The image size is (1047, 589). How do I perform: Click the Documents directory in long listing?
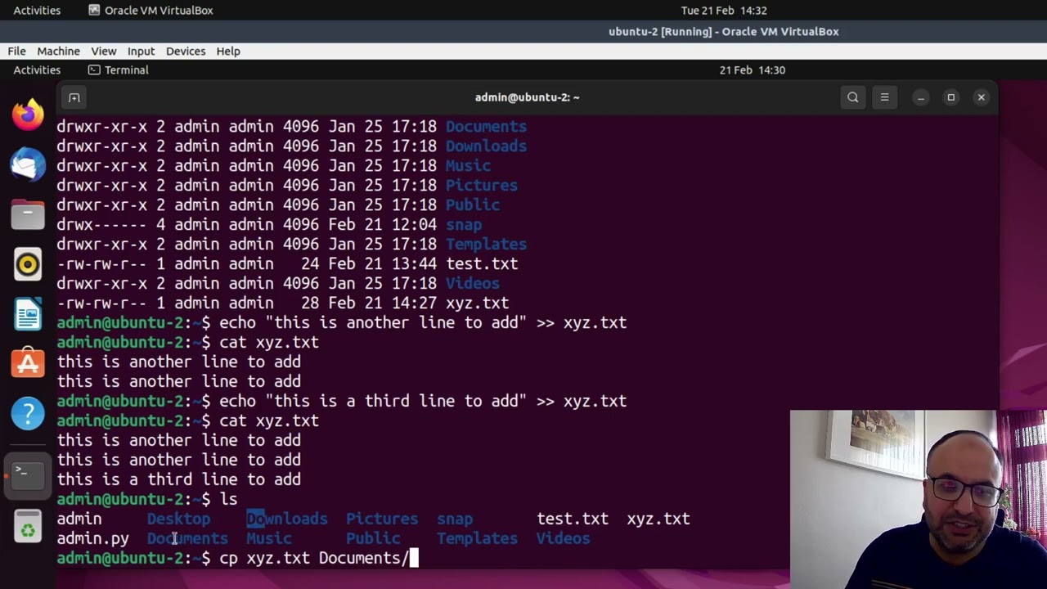tap(486, 127)
